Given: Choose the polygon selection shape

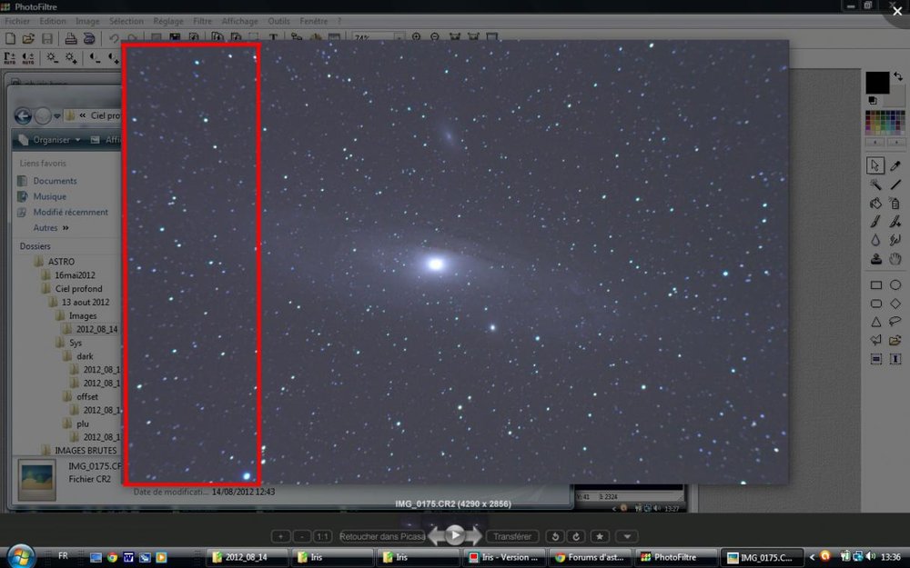Looking at the screenshot, I should pyautogui.click(x=875, y=340).
